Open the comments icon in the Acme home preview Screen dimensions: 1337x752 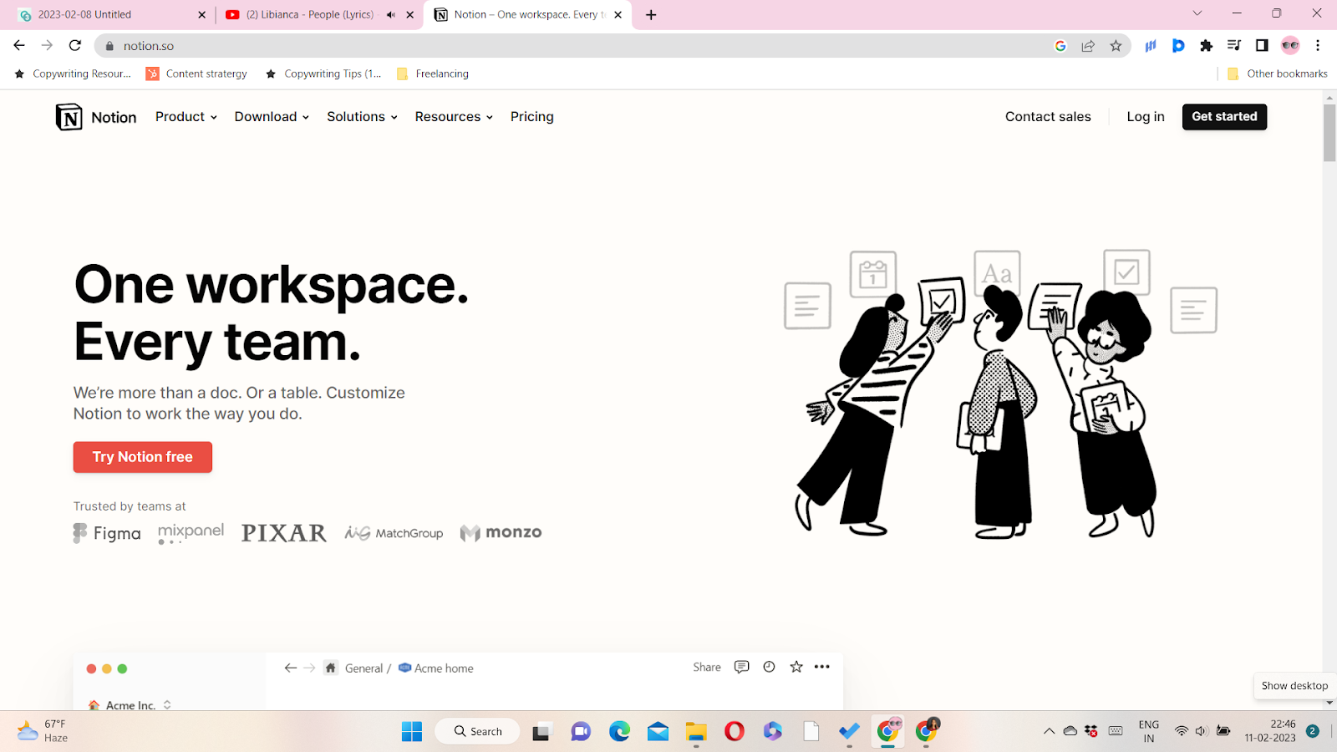pos(741,667)
